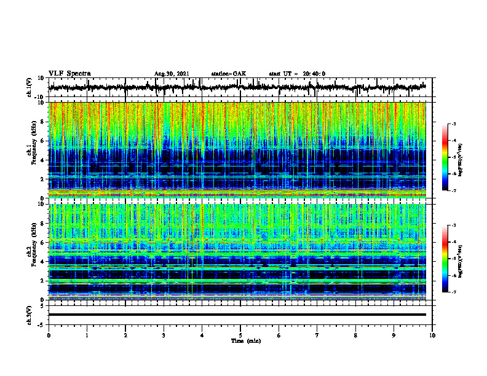Click the "start UT = 20:40:0" text
This screenshot has height=376, width=487.
(297, 74)
